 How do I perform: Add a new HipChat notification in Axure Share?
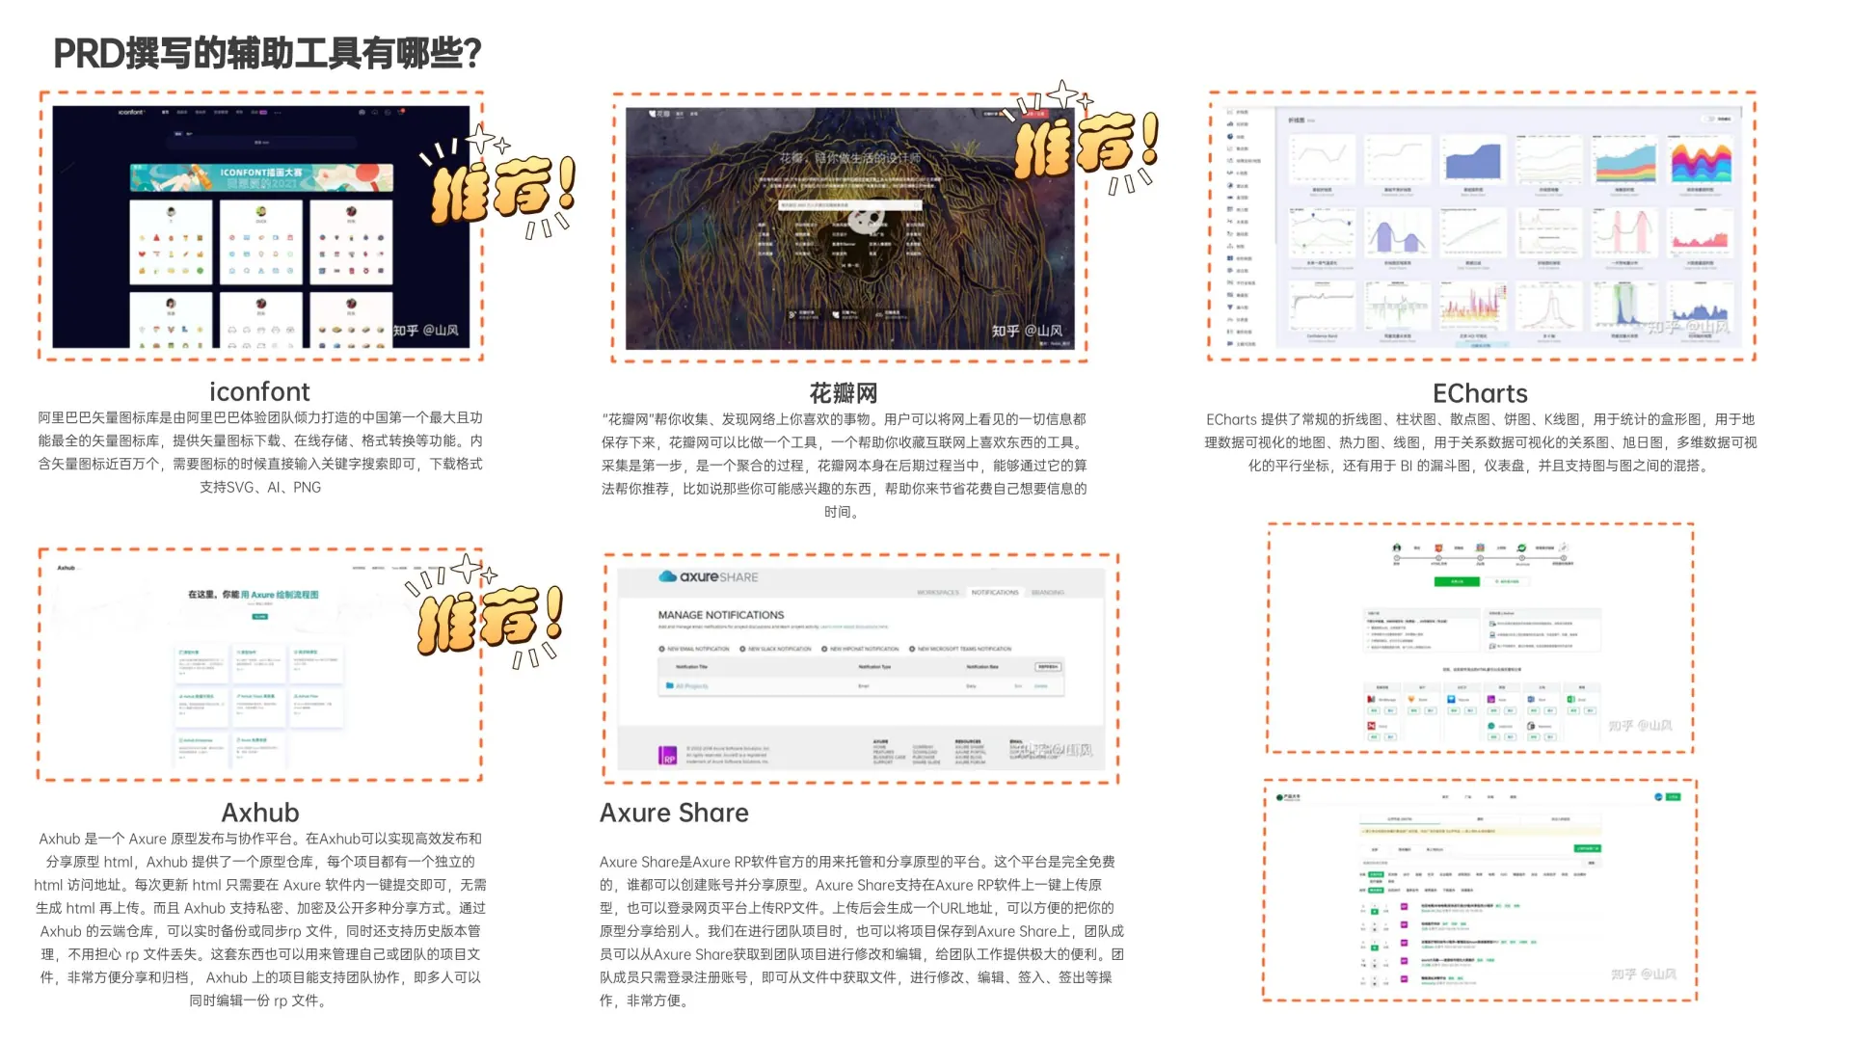pyautogui.click(x=860, y=649)
